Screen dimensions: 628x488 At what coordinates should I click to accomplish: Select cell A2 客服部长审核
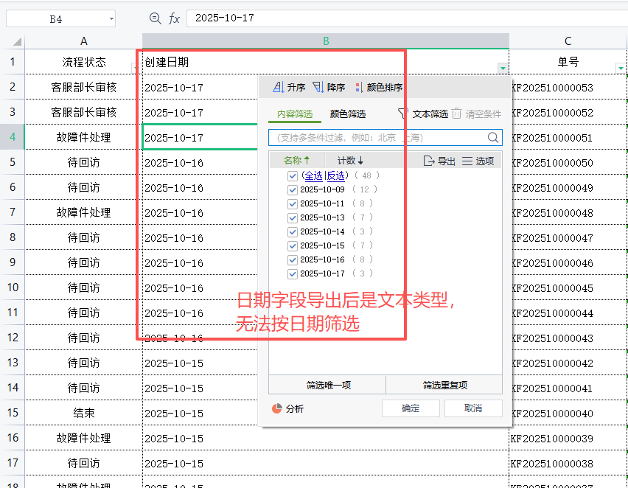83,87
